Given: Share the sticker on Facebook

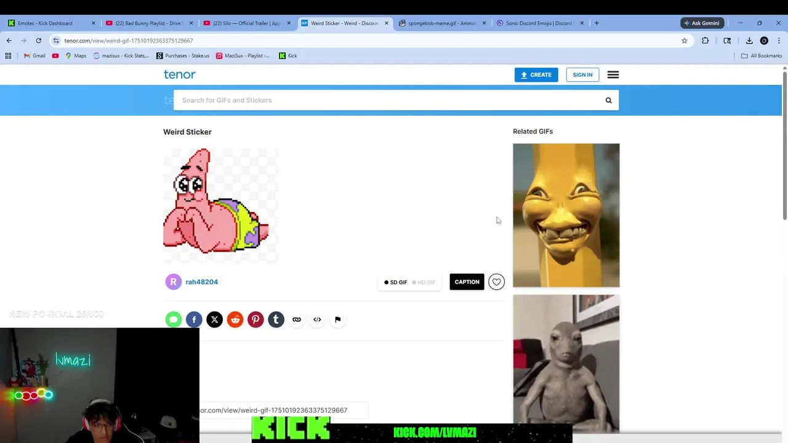Looking at the screenshot, I should (x=194, y=319).
